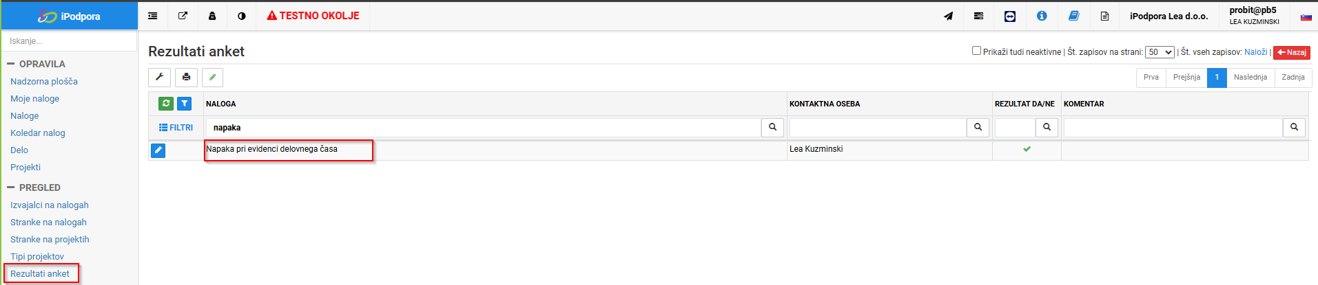The height and width of the screenshot is (285, 1318).
Task: Click the paper plane icon in top bar
Action: click(949, 16)
